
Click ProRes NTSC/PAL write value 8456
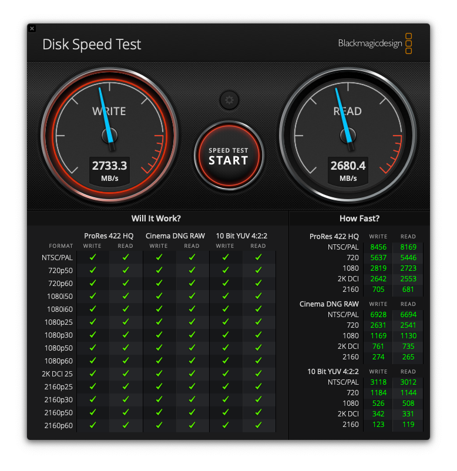[378, 247]
